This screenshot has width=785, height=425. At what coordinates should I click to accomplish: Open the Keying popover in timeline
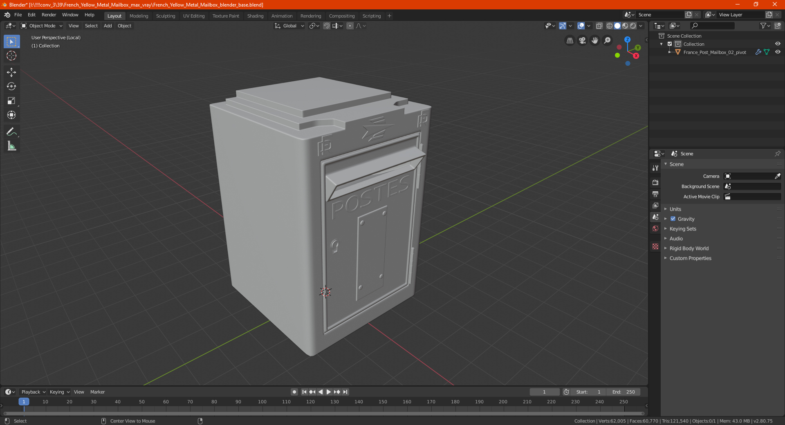[59, 392]
